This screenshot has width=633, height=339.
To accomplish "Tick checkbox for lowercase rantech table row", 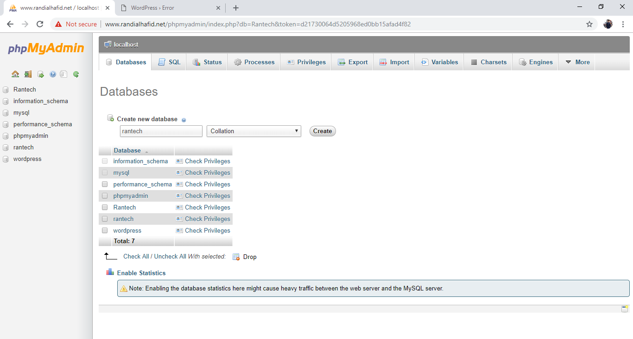I will click(105, 219).
